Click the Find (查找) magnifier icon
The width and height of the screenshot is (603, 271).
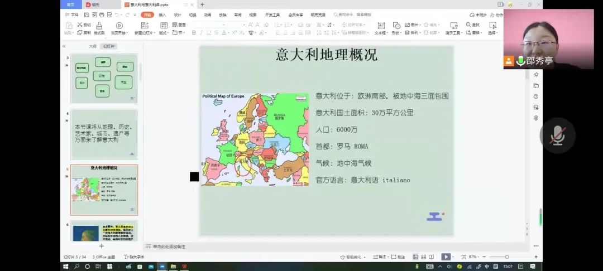(x=469, y=25)
